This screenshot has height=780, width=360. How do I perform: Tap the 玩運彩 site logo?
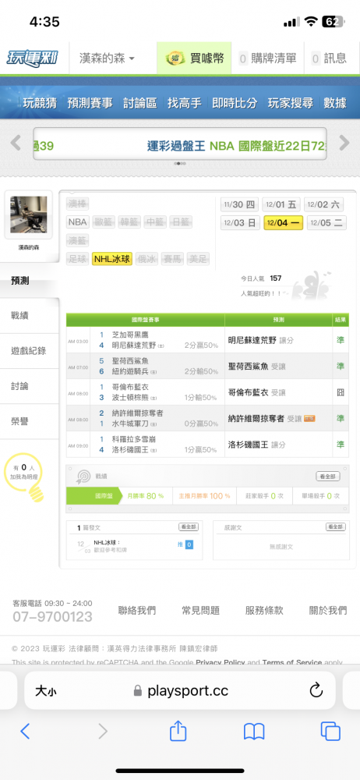pos(32,58)
